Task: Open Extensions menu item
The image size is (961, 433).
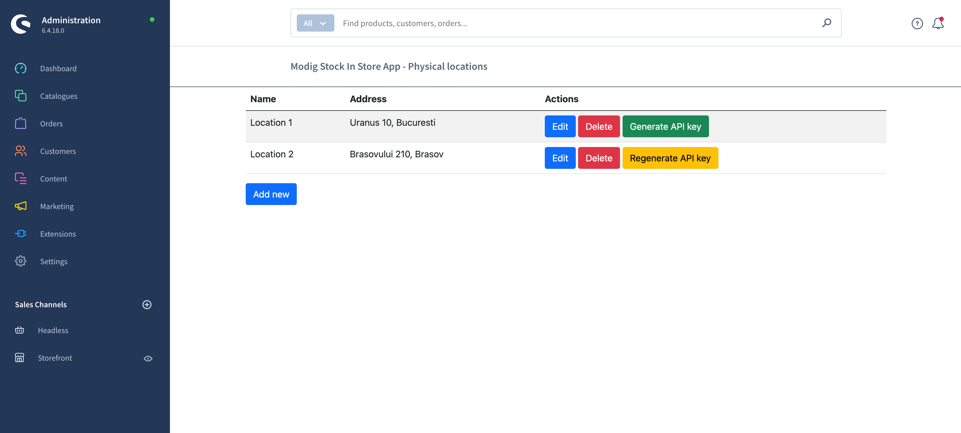Action: (58, 234)
